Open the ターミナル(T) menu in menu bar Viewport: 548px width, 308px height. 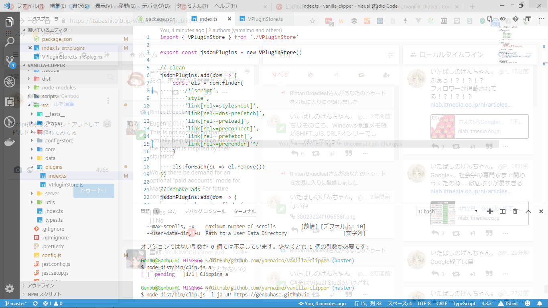[192, 6]
